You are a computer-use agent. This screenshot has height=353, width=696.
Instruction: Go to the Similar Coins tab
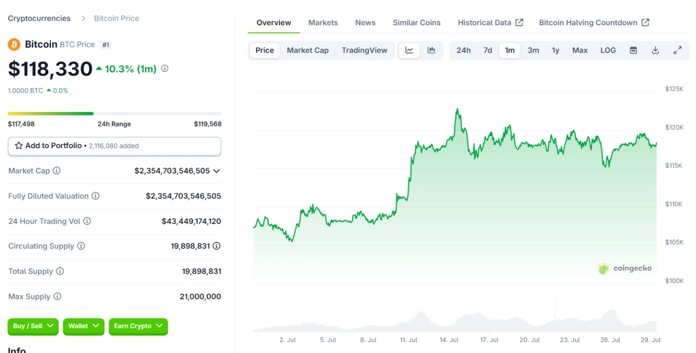pos(416,23)
